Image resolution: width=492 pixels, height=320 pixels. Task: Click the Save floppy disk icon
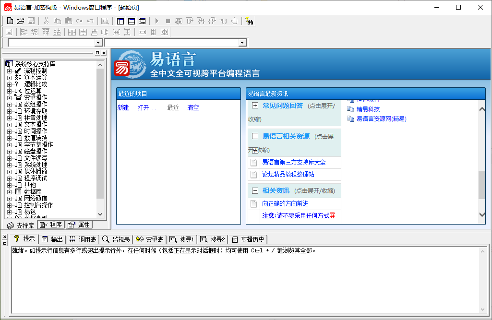pyautogui.click(x=31, y=21)
